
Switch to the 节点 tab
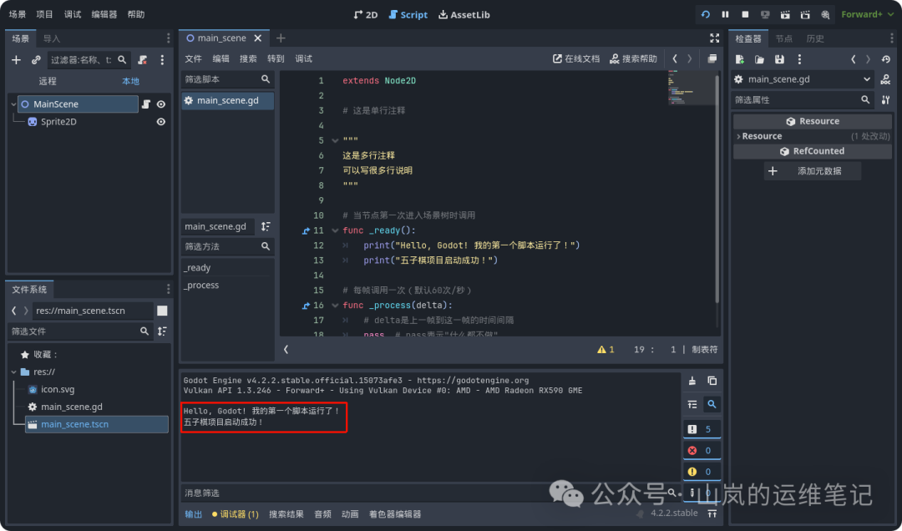(x=783, y=38)
